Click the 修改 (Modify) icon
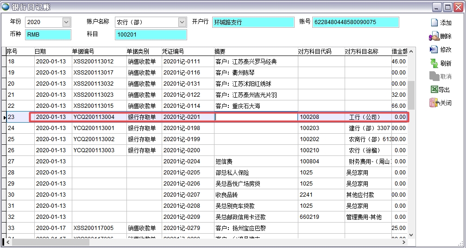Viewport: 466px width, 248px height. click(434, 50)
